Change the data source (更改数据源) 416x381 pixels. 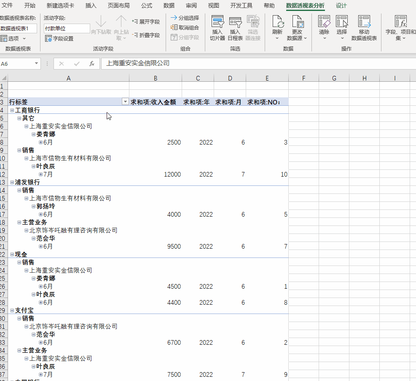[297, 28]
